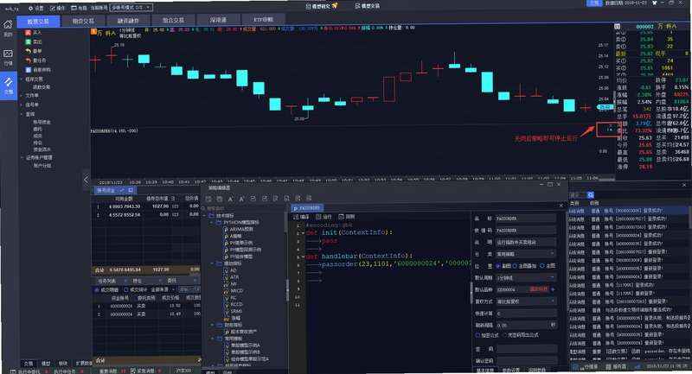Expand the 信号单 tree node

click(x=21, y=105)
